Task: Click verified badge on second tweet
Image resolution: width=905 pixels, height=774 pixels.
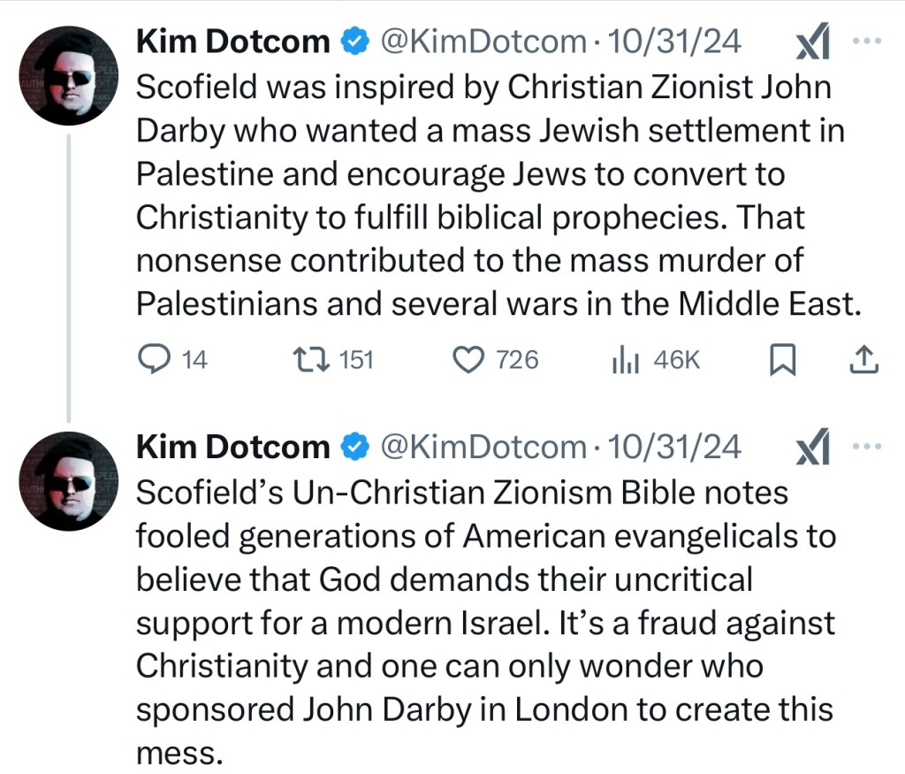Action: pyautogui.click(x=355, y=448)
